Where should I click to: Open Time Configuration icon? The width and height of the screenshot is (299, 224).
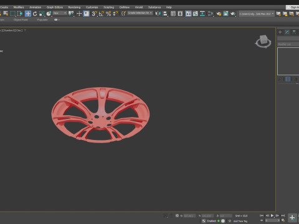pyautogui.click(x=283, y=220)
